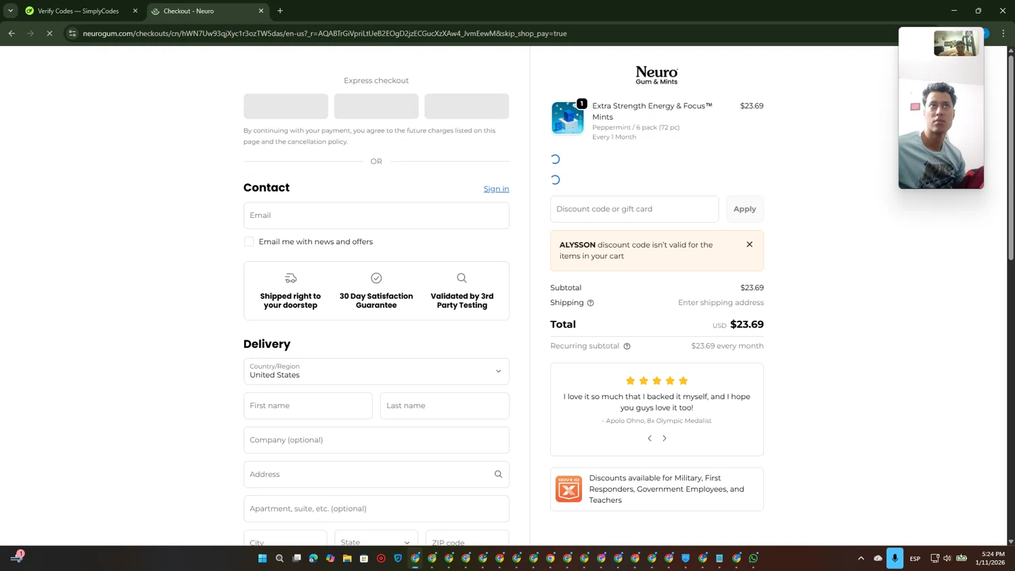
Task: Open the tab search dropdown arrow
Action: point(10,11)
